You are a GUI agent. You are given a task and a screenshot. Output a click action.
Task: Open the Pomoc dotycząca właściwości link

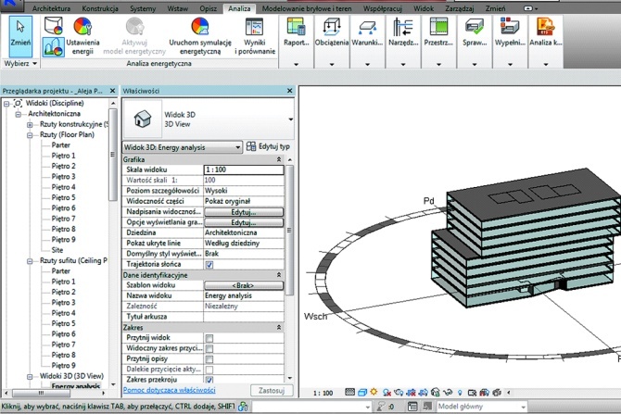(169, 390)
